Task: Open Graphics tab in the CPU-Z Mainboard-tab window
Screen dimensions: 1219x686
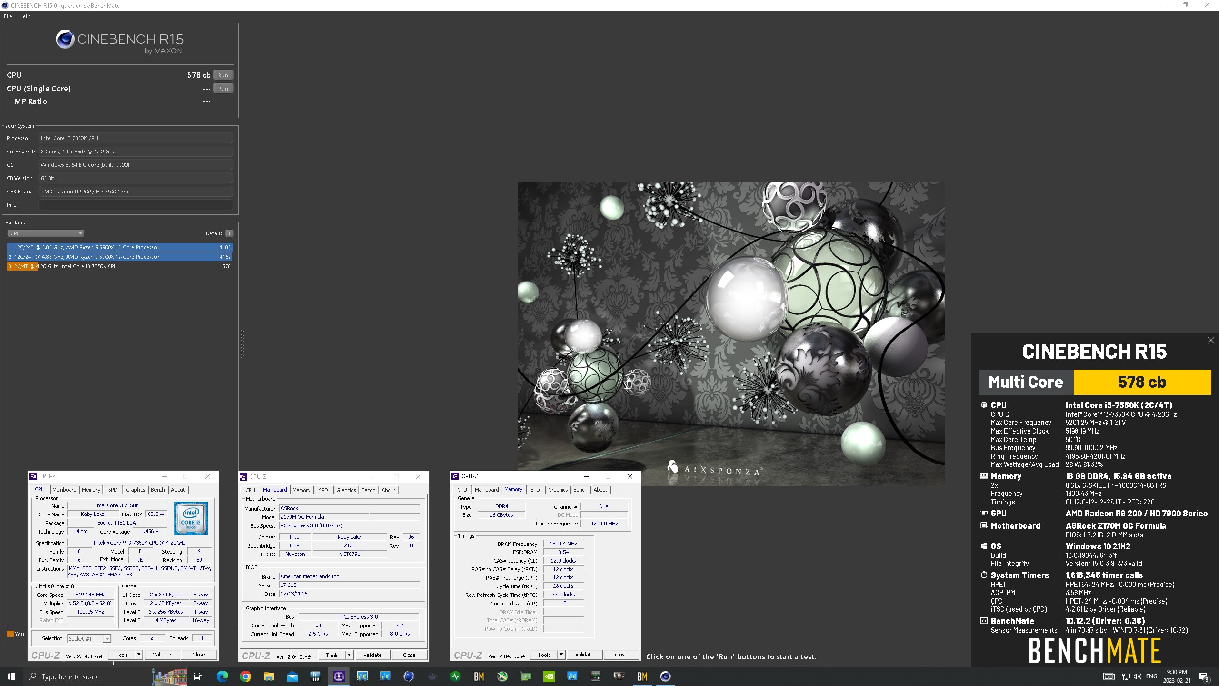Action: 346,490
